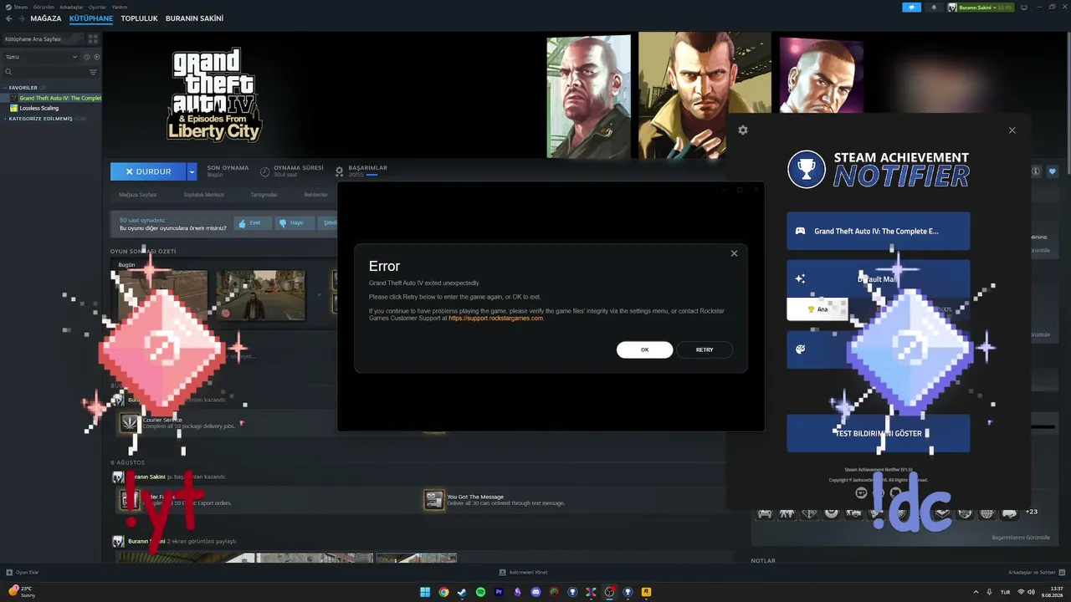Open the support.rockstargames.com link
The height and width of the screenshot is (602, 1071).
pos(496,318)
